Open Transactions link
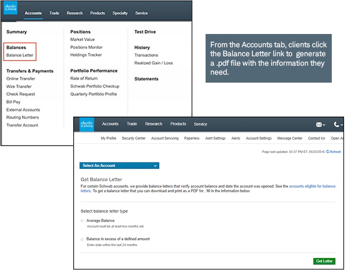This screenshot has height=271, width=345. 146,55
